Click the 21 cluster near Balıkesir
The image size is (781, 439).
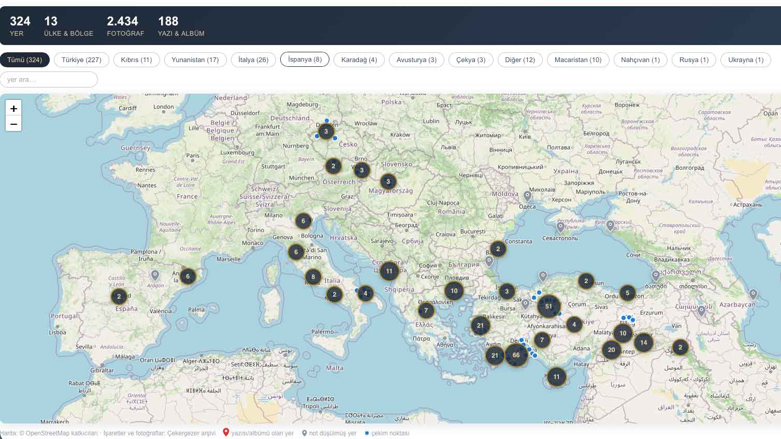(480, 326)
